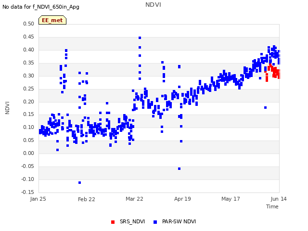Viewport: 308px width, 231px height.
Task: Click the 0.15 y-axis tick label
Action: [29, 115]
